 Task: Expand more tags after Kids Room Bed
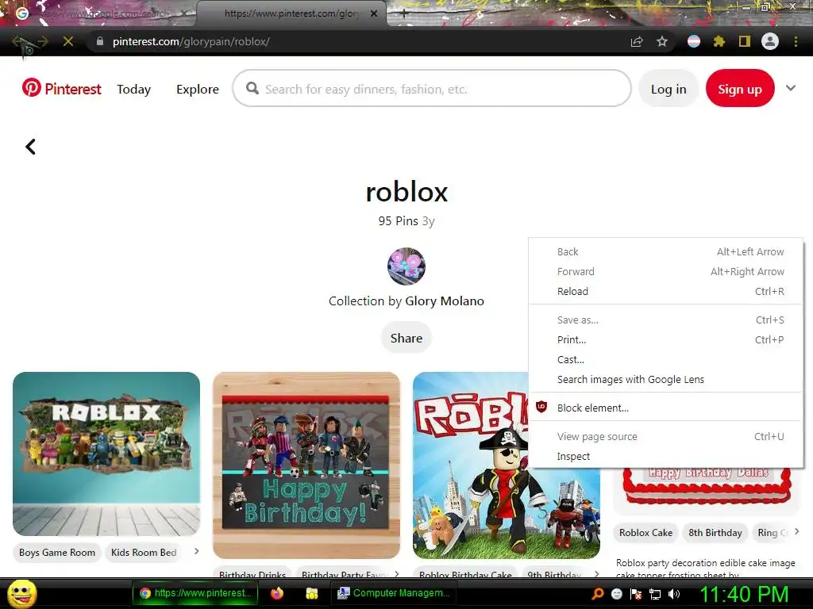point(197,552)
